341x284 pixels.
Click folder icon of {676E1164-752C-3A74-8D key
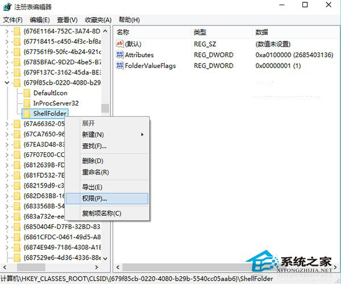tap(17, 31)
